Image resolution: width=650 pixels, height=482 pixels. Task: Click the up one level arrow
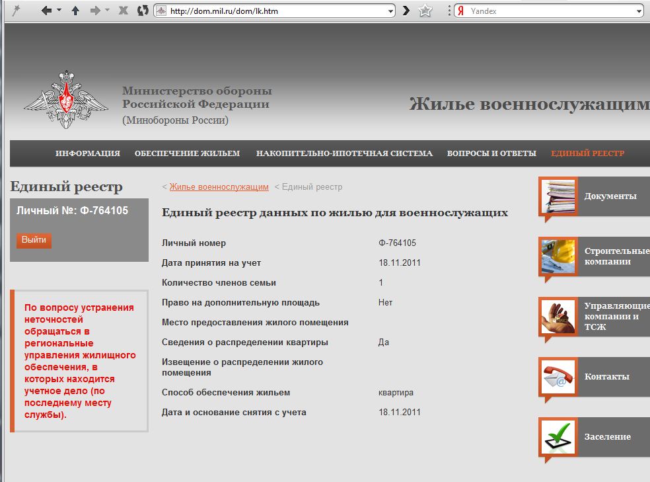[x=75, y=11]
